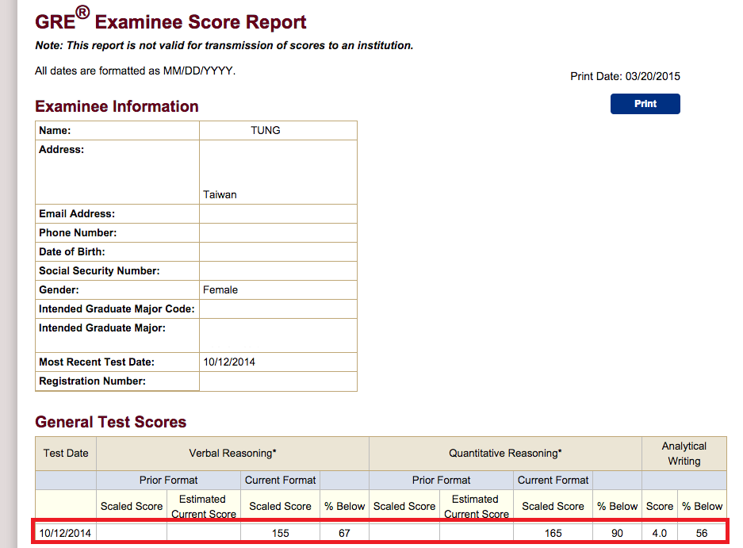
Task: Click Prior Format under Quantitative Reasoning
Action: (441, 481)
